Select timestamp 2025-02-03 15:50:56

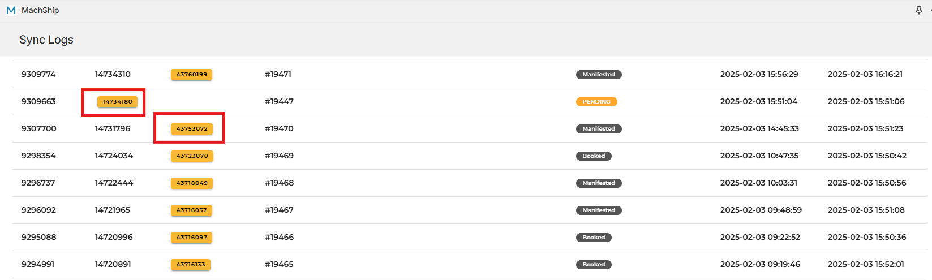click(867, 183)
